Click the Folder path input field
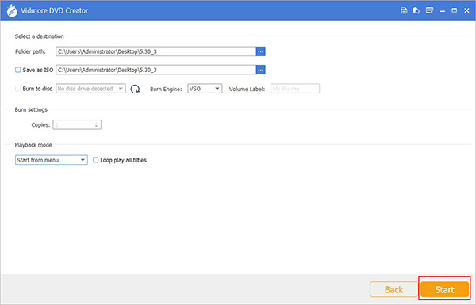The height and width of the screenshot is (305, 476). pos(156,51)
